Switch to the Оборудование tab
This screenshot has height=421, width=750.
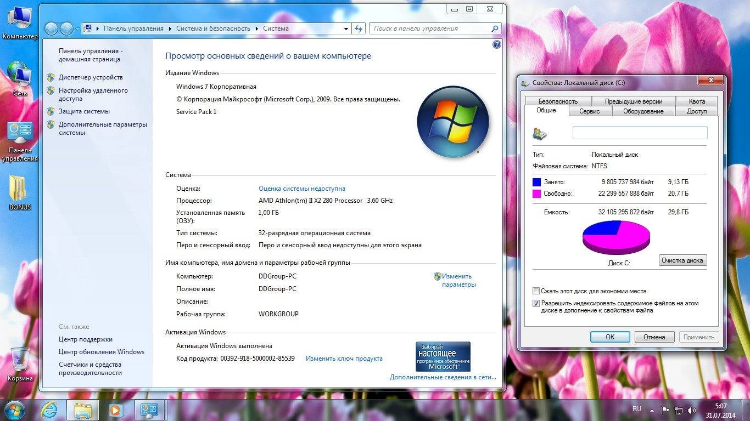(643, 111)
